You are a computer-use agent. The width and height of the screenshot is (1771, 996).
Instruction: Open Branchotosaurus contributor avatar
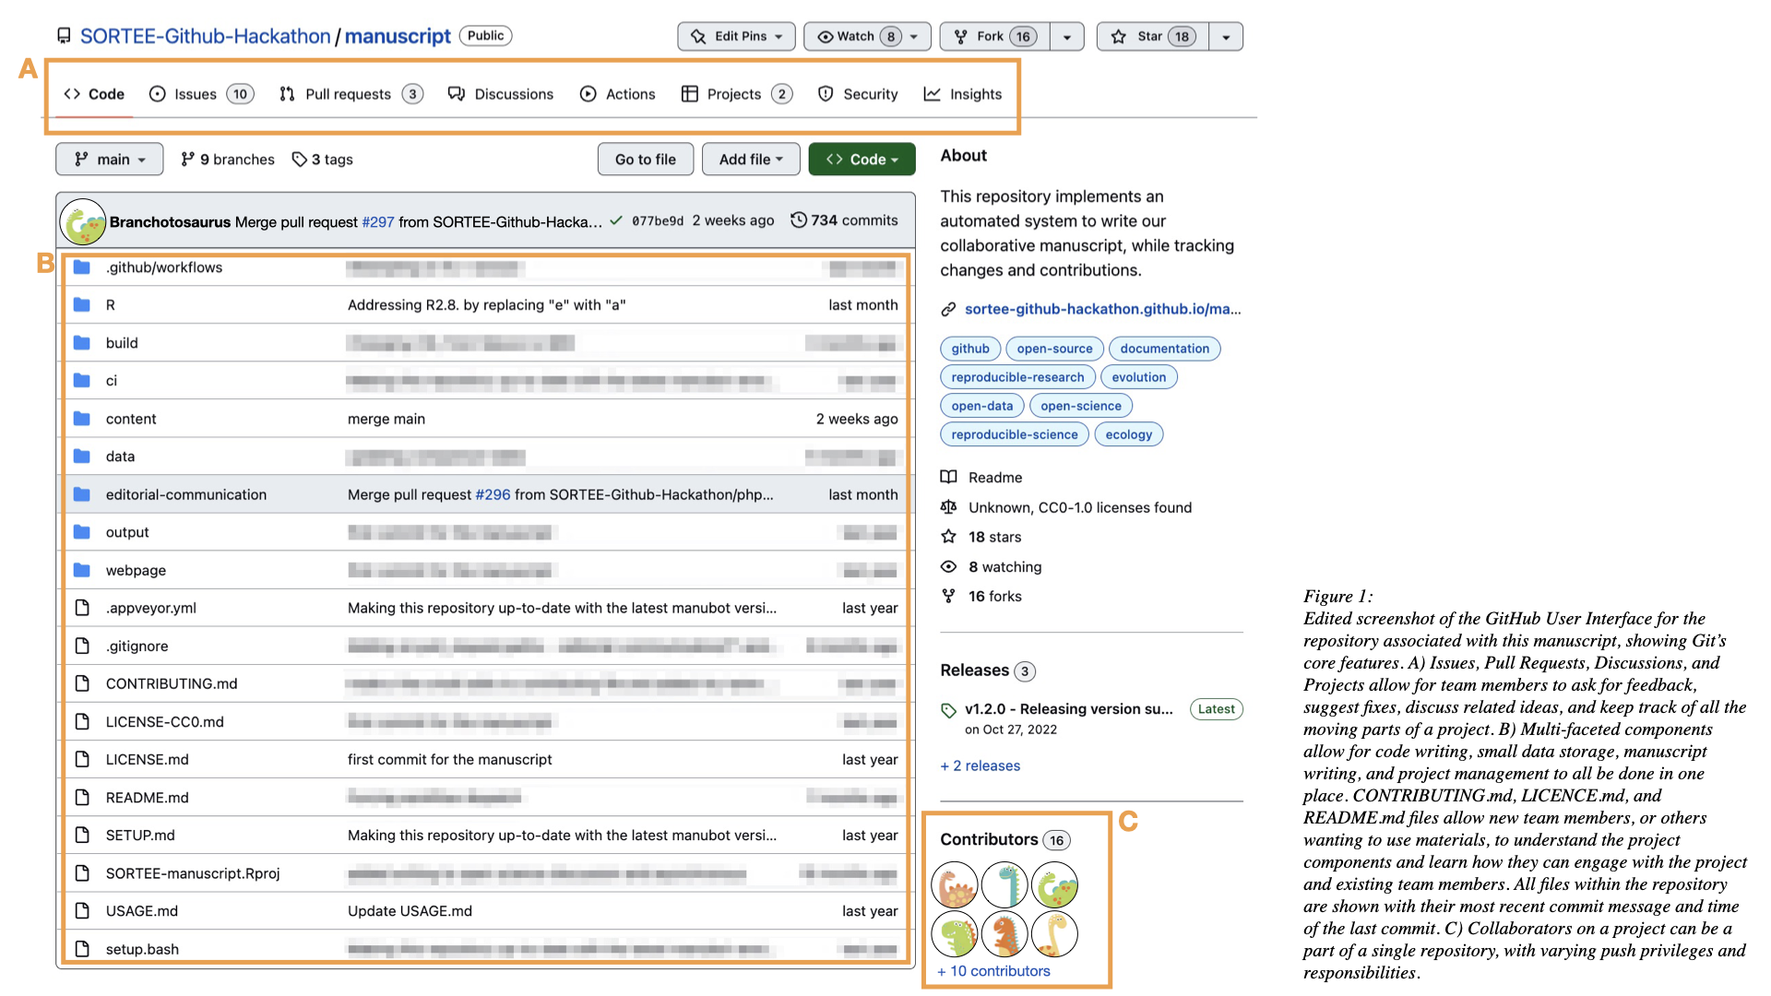click(x=83, y=221)
